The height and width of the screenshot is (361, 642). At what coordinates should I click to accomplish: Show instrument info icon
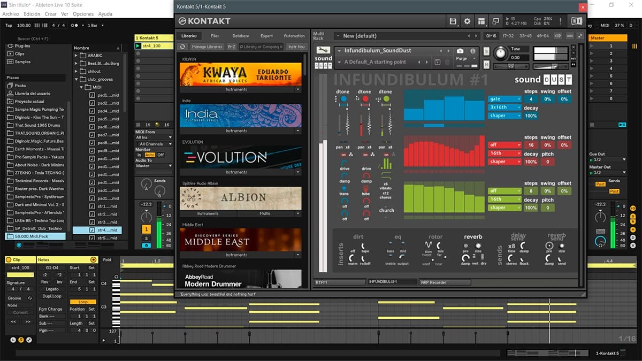point(473,50)
